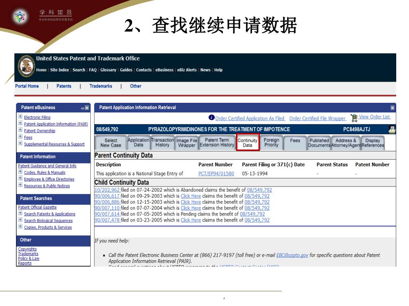The image size is (409, 306).
Task: Select the parent filing date 05-13-1994
Action: coord(254,174)
